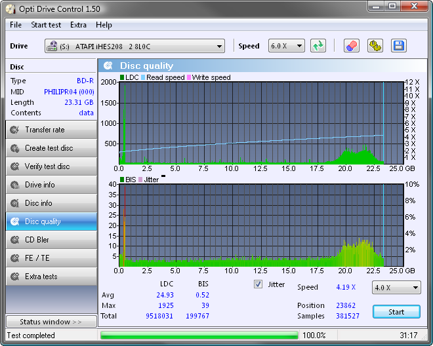This screenshot has height=346, width=433.
Task: Click the disc Type value BD-R
Action: pyautogui.click(x=85, y=81)
